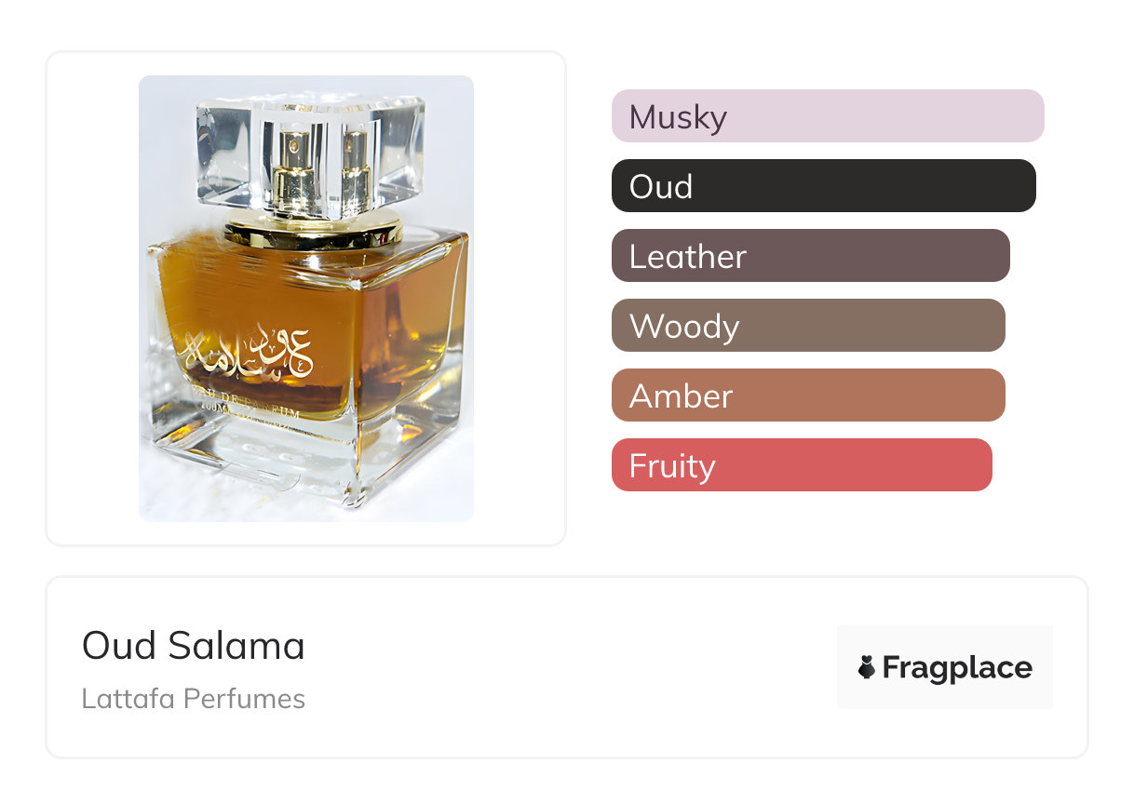Click the Fragplace perfume bottle logo icon
1134x804 pixels.
click(x=867, y=667)
